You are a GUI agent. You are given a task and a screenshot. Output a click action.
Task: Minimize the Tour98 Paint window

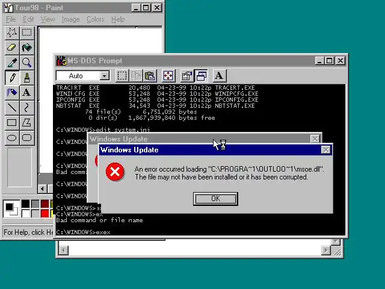[x=136, y=8]
